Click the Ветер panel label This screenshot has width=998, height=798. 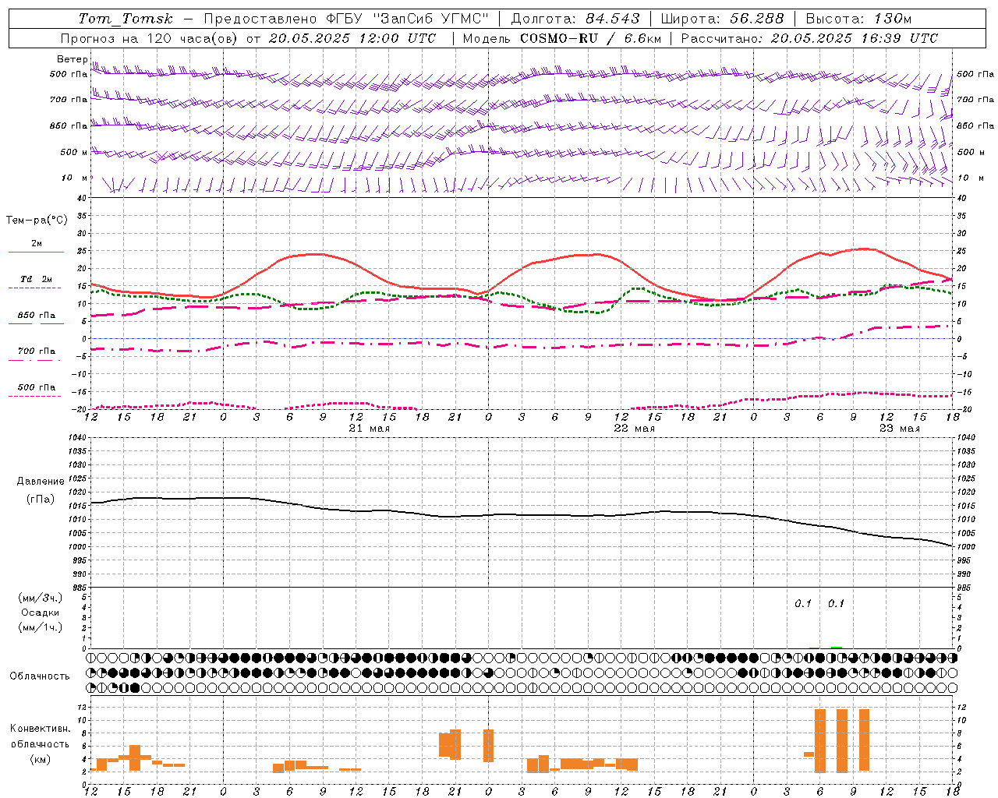click(72, 59)
